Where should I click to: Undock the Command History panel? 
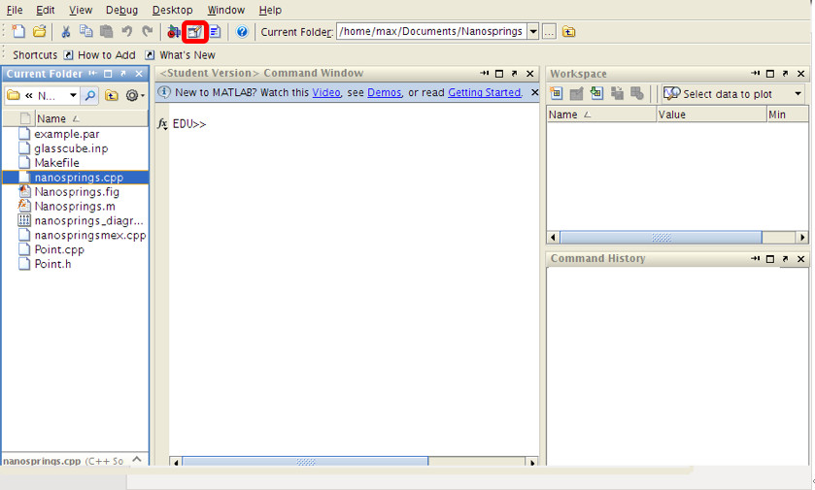[x=786, y=258]
